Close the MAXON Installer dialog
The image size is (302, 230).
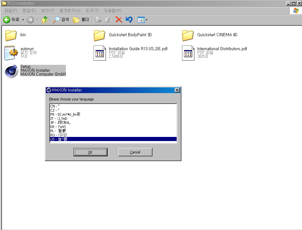point(177,90)
